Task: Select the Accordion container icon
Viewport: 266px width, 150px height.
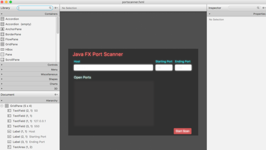Action: 2,19
